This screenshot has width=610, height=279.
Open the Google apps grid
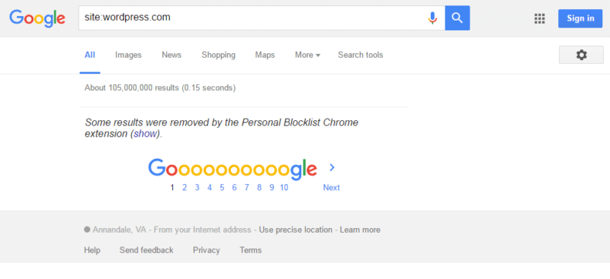(x=539, y=18)
